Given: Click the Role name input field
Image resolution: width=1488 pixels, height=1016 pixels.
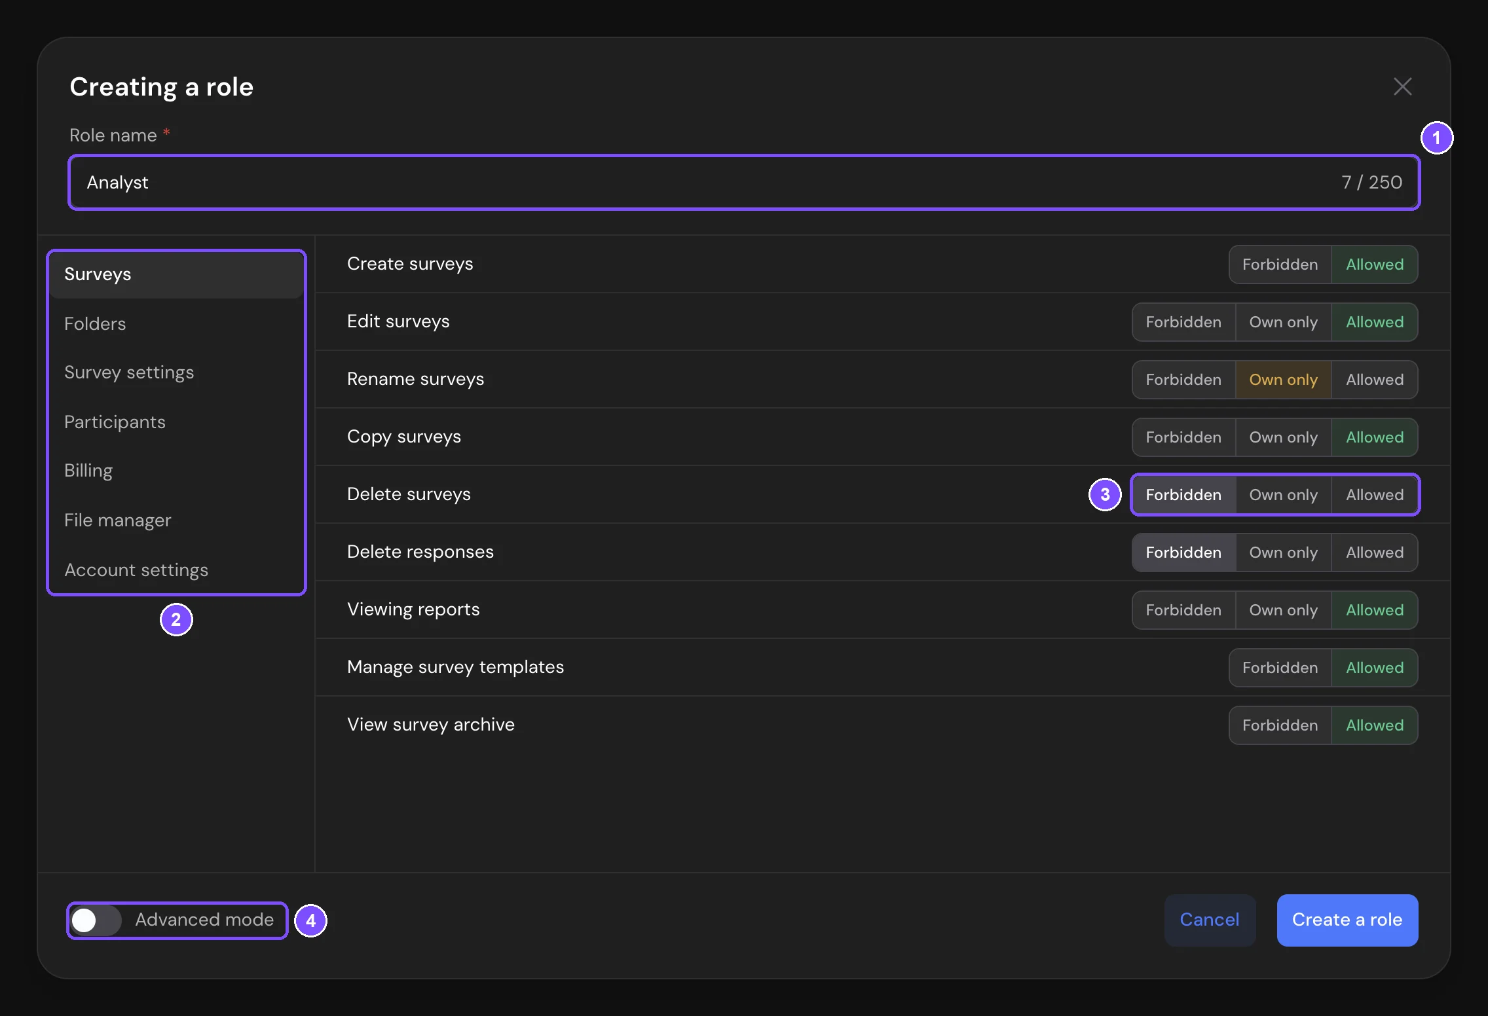Looking at the screenshot, I should click(744, 182).
